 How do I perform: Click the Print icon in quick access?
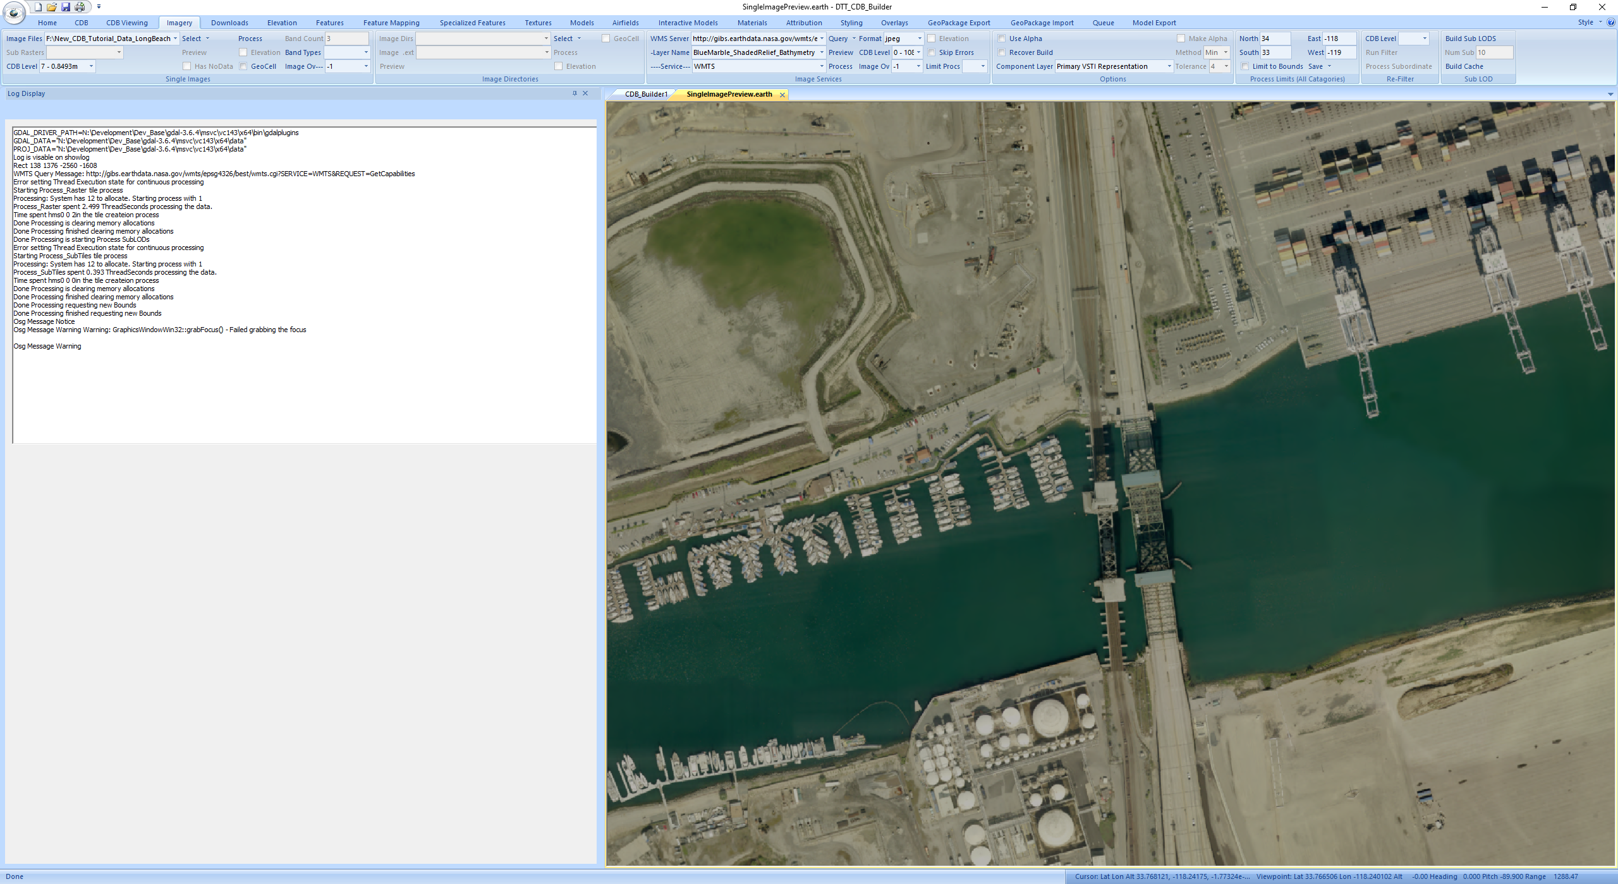(x=80, y=7)
